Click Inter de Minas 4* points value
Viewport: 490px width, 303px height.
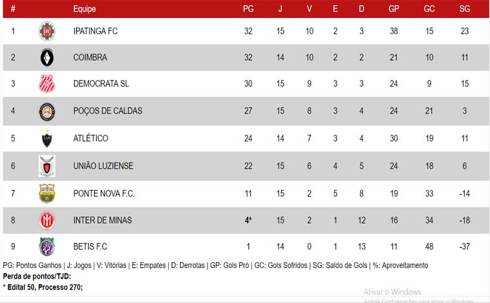coord(248,220)
